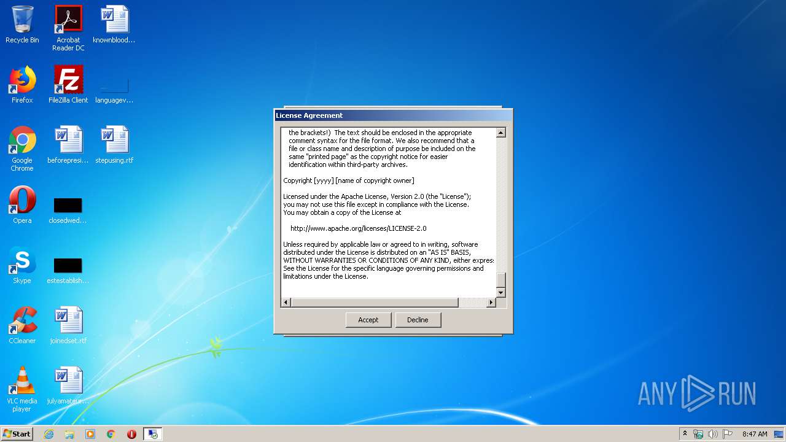Select the languagev desktop file

(114, 90)
